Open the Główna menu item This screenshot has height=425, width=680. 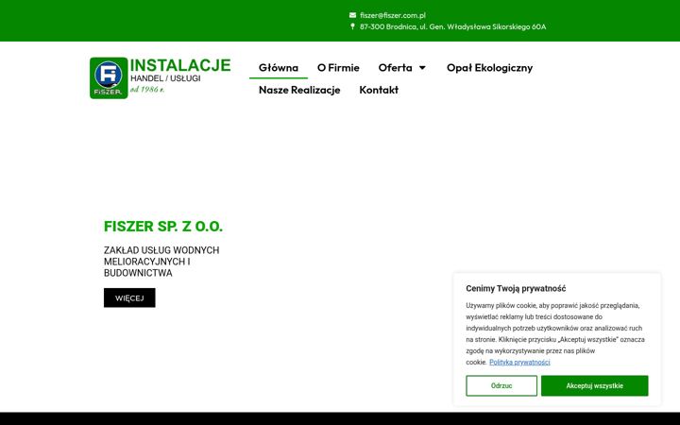click(279, 68)
